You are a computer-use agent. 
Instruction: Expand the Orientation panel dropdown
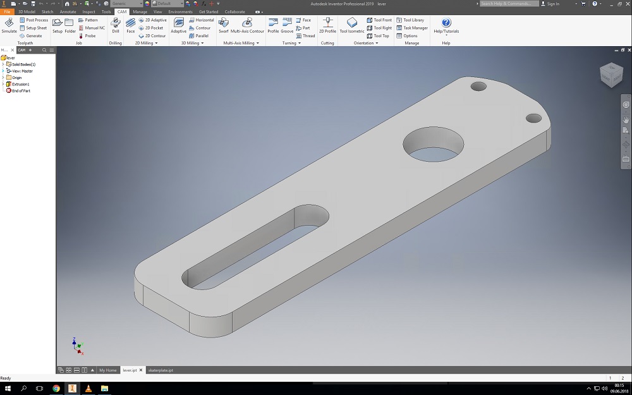coord(365,43)
